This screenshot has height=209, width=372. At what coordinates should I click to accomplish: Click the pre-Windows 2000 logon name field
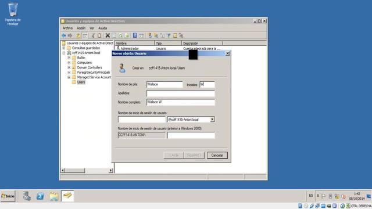coord(191,135)
